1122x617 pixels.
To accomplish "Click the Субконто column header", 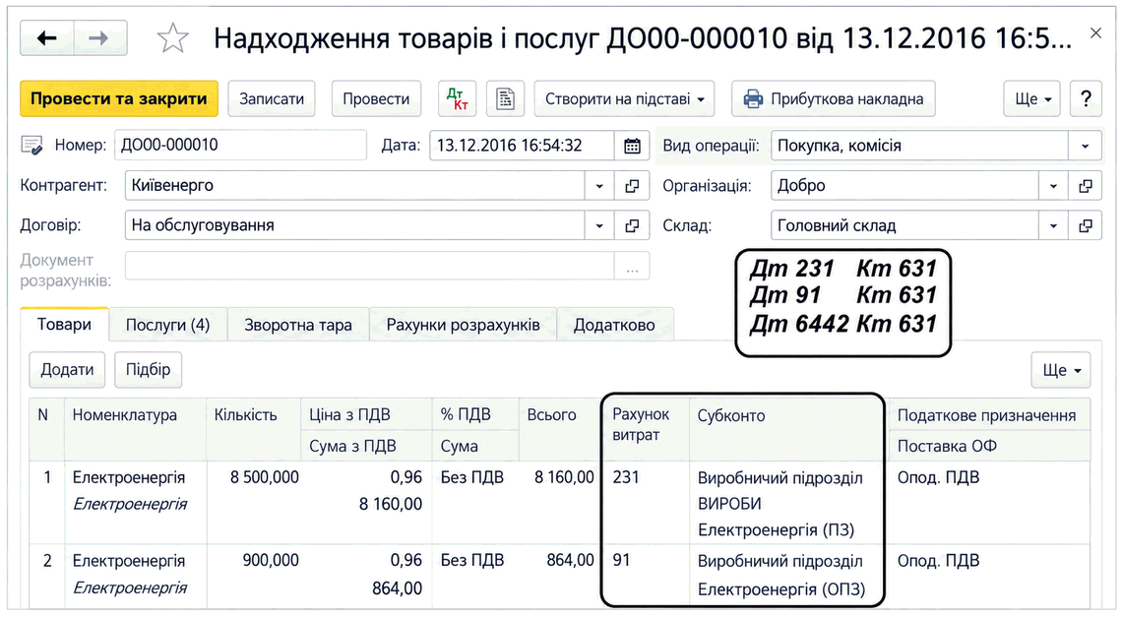I will pyautogui.click(x=785, y=429).
